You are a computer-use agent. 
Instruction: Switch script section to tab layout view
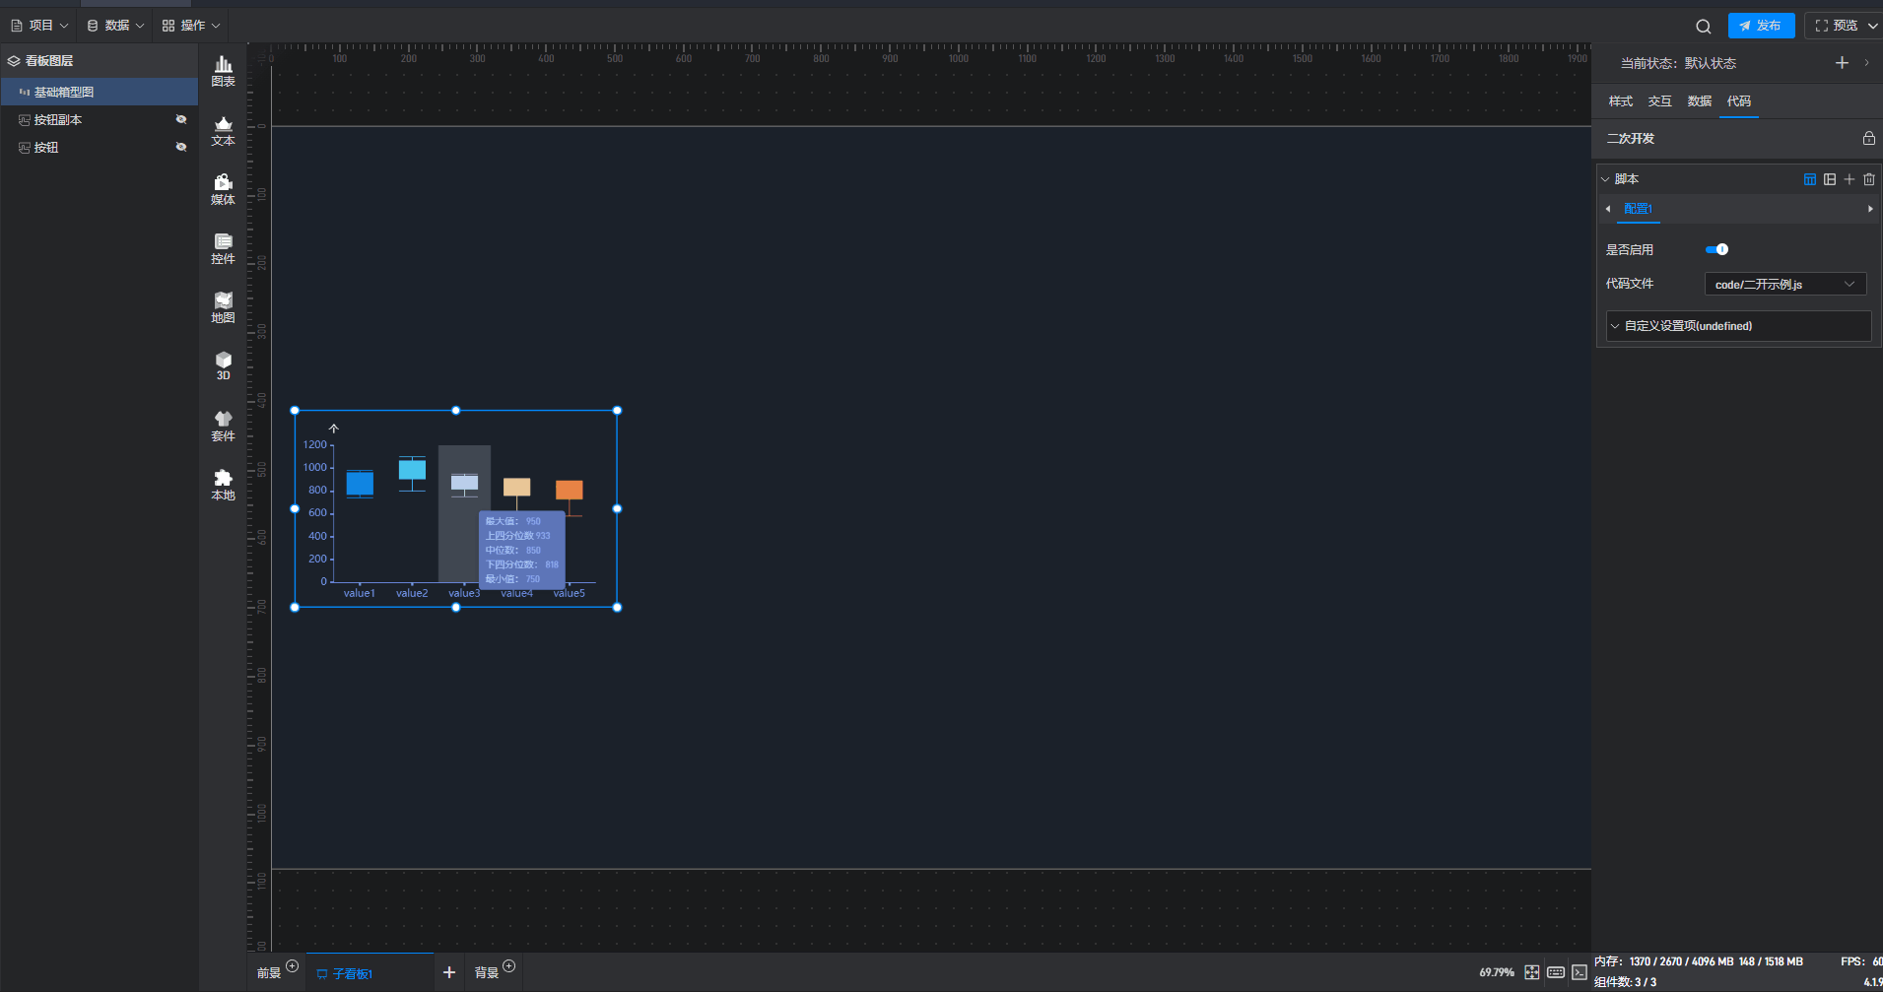[x=1810, y=179]
